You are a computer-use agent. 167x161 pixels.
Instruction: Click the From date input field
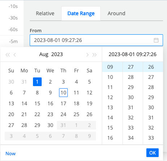click(x=96, y=40)
